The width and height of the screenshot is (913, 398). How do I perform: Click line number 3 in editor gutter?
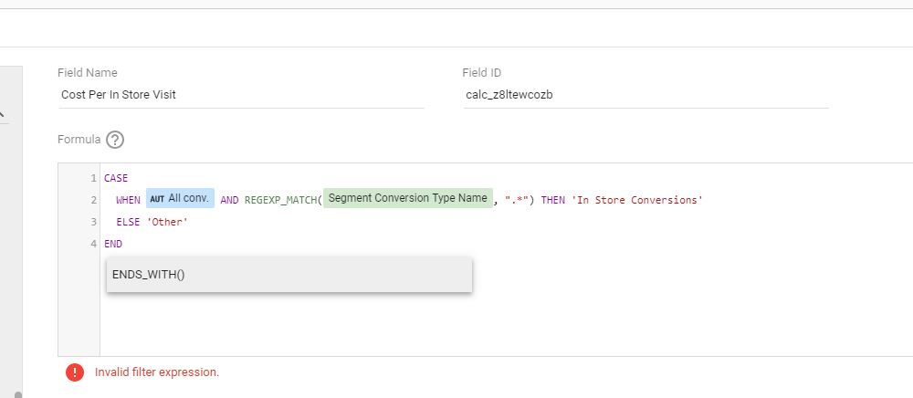click(93, 222)
